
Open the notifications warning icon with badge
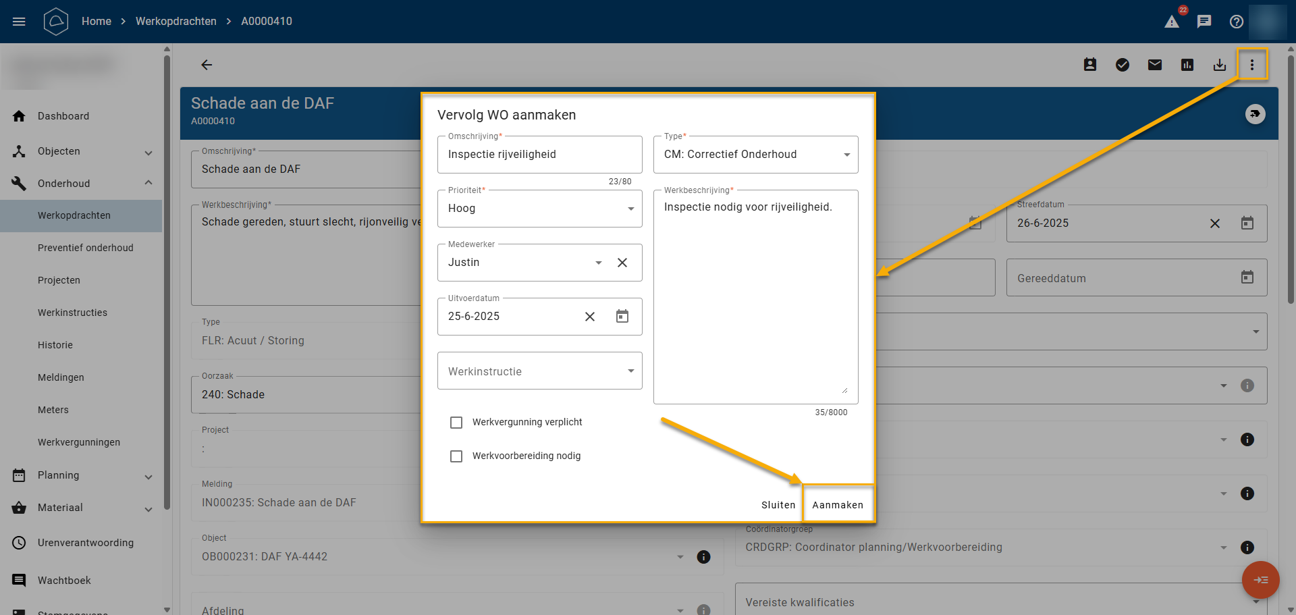point(1172,22)
